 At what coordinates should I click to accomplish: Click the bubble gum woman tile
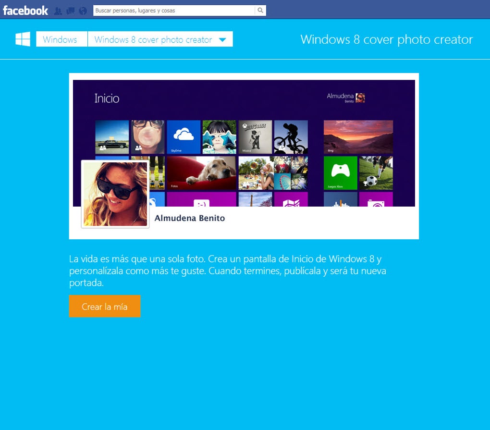(148, 137)
